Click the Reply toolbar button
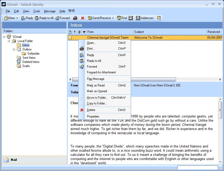Image resolution: width=224 pixels, height=171 pixels. pyautogui.click(x=27, y=18)
